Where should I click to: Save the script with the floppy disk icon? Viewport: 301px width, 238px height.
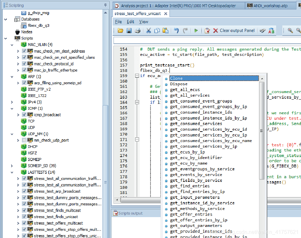[x=129, y=30]
